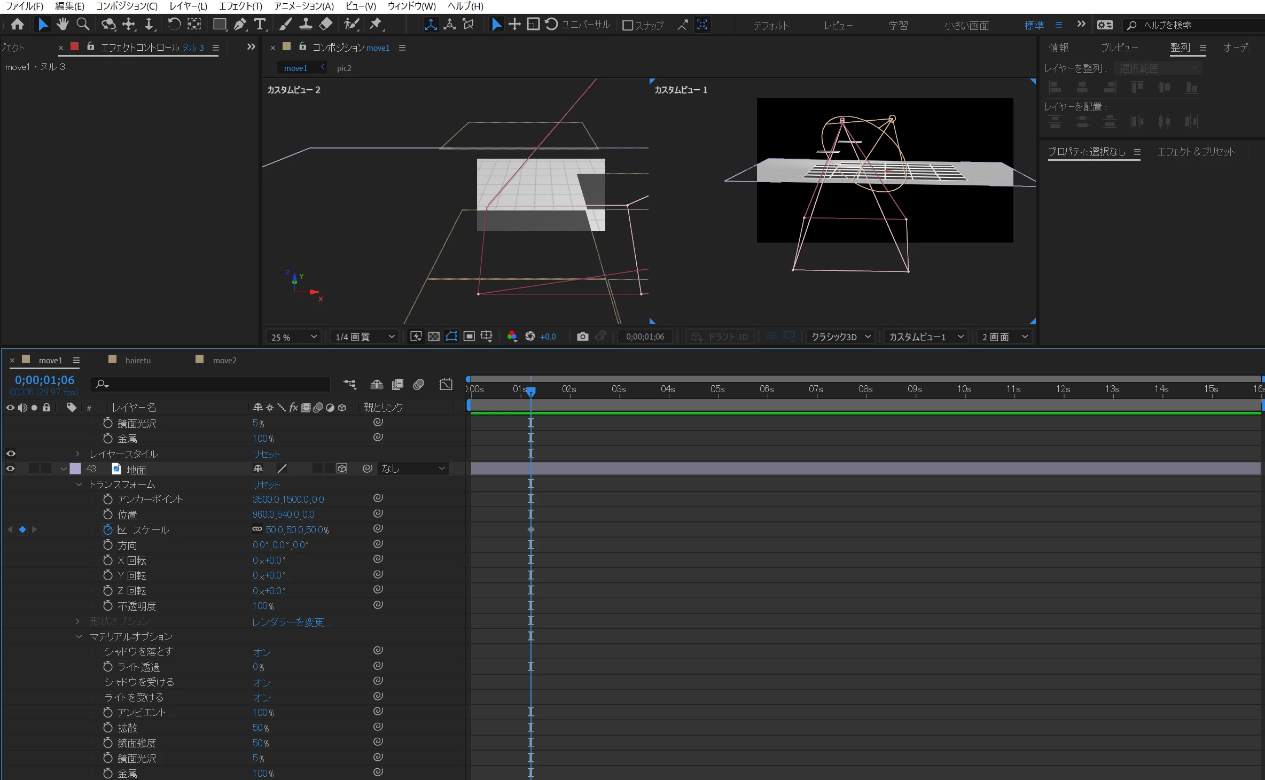Click the snapshot camera icon

pyautogui.click(x=582, y=337)
